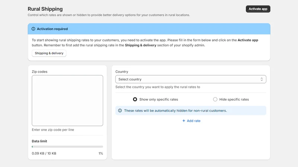Click the Data limit progress bar
The image size is (298, 167).
click(x=67, y=147)
